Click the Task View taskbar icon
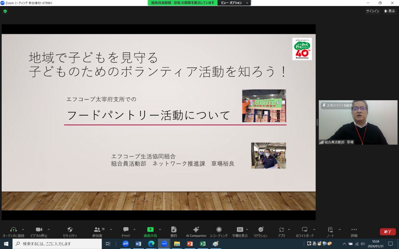Image resolution: width=399 pixels, height=249 pixels. 108,244
